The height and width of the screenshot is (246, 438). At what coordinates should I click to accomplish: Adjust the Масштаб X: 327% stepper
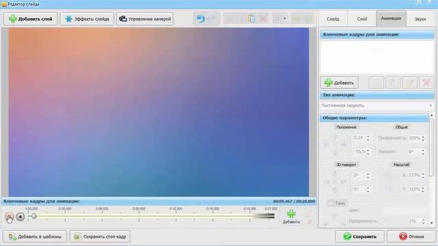pyautogui.click(x=423, y=176)
